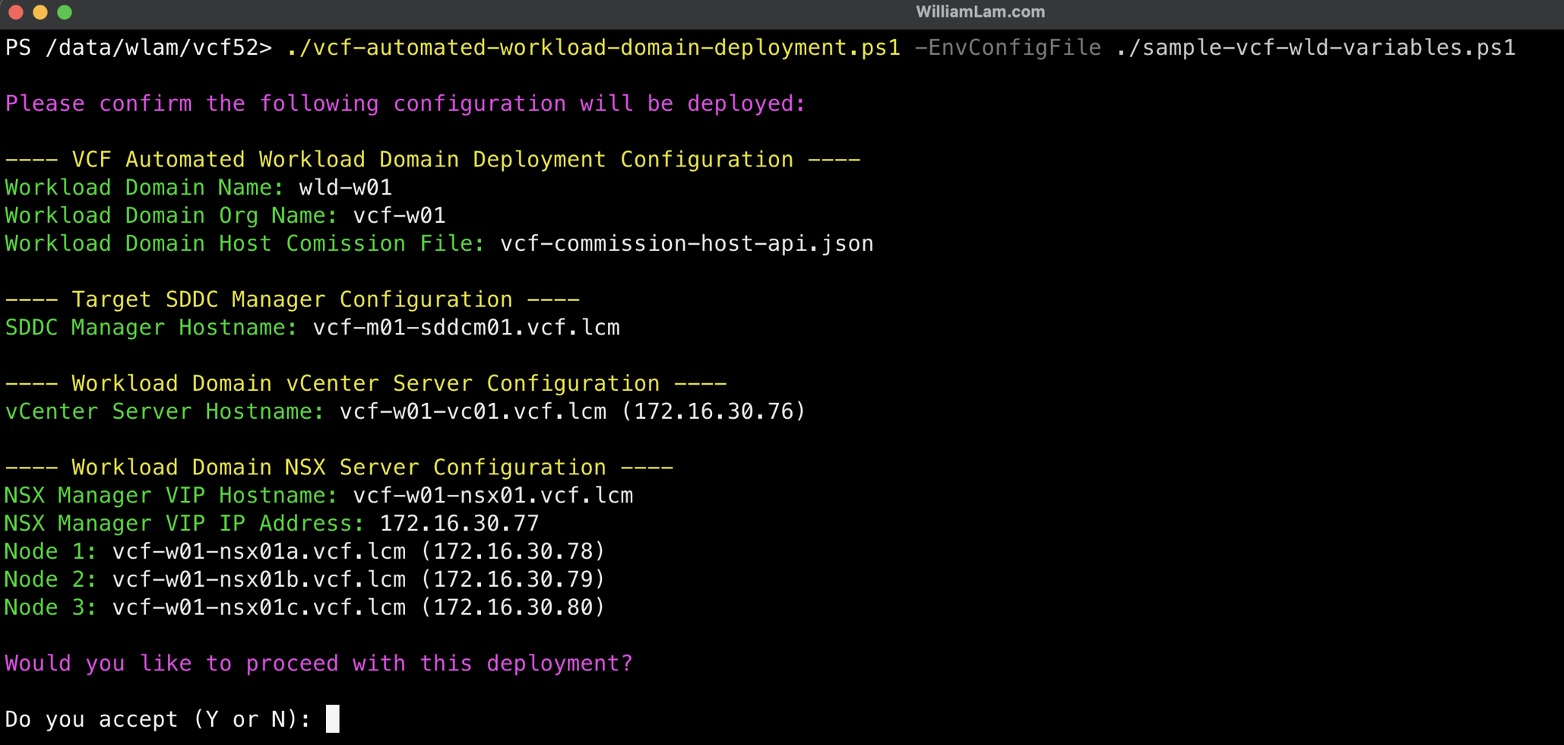Click vcf-commission-host-api.json file name
This screenshot has width=1564, height=745.
[687, 244]
